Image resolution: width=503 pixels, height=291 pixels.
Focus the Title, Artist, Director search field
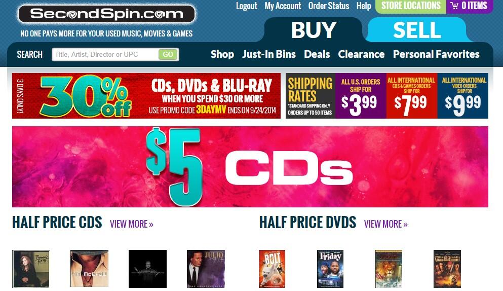pyautogui.click(x=105, y=55)
